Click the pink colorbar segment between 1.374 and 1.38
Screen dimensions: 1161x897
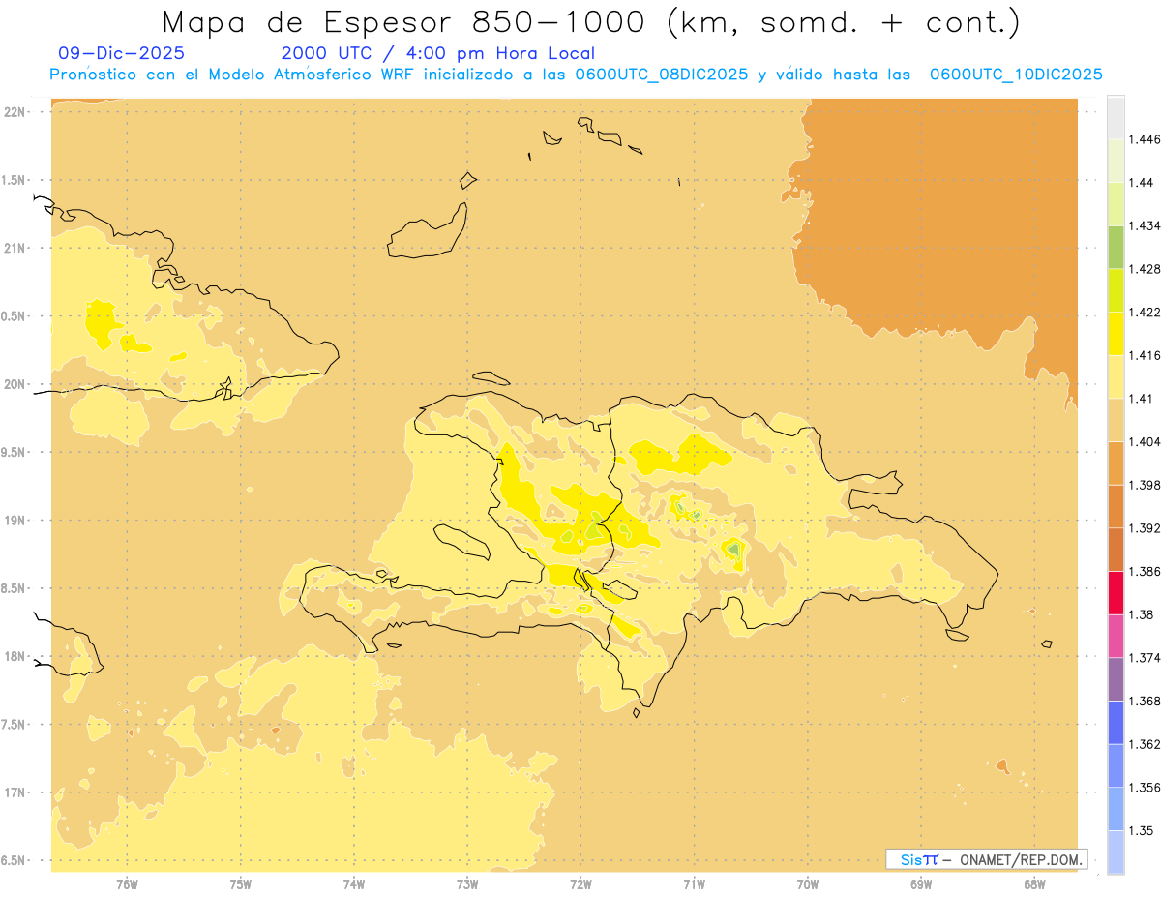pyautogui.click(x=1116, y=636)
